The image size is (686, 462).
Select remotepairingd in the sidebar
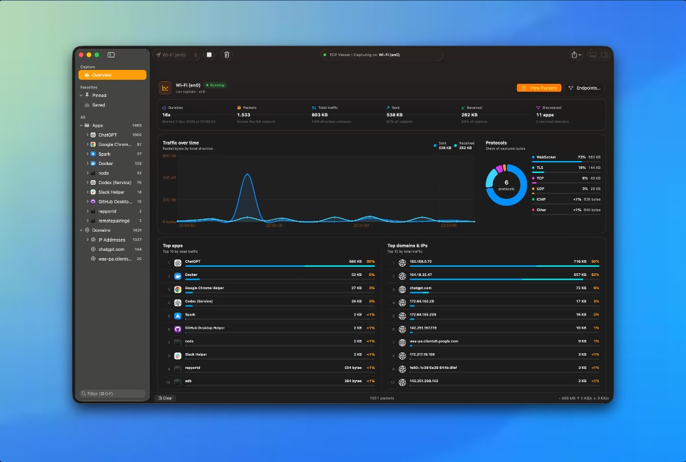[112, 220]
